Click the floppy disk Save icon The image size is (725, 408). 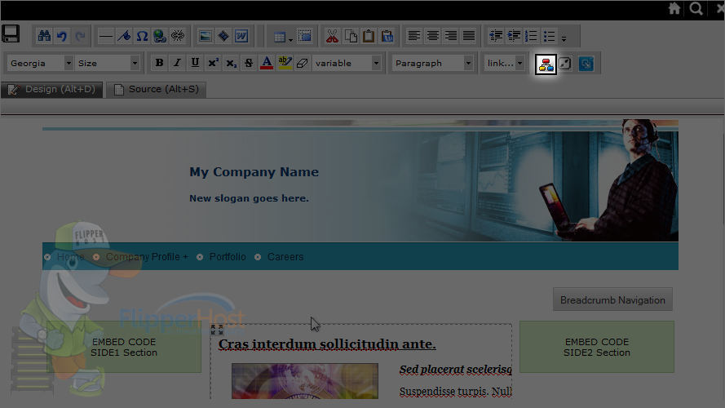[11, 33]
